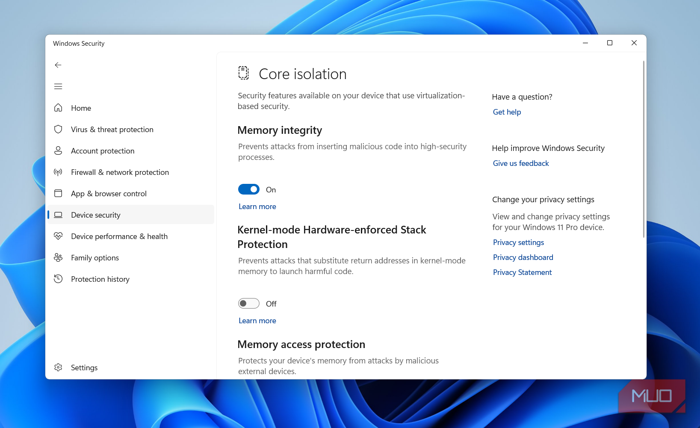Click Learn more under Stack Protection
The height and width of the screenshot is (428, 700).
(257, 321)
